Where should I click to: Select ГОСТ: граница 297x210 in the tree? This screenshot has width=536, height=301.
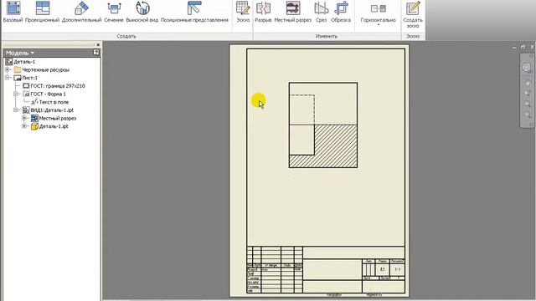(x=54, y=86)
